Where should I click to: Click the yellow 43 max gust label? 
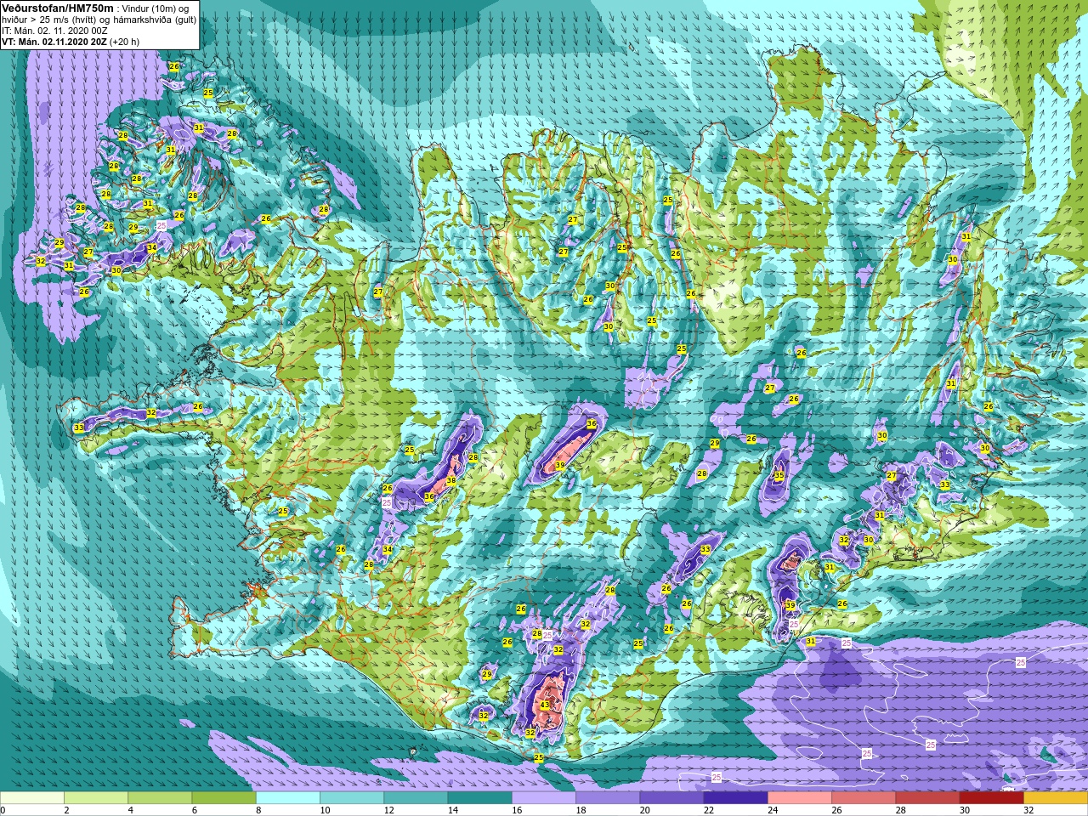[x=545, y=705]
